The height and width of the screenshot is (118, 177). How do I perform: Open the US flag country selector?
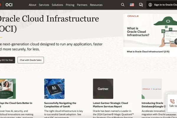coord(132,5)
